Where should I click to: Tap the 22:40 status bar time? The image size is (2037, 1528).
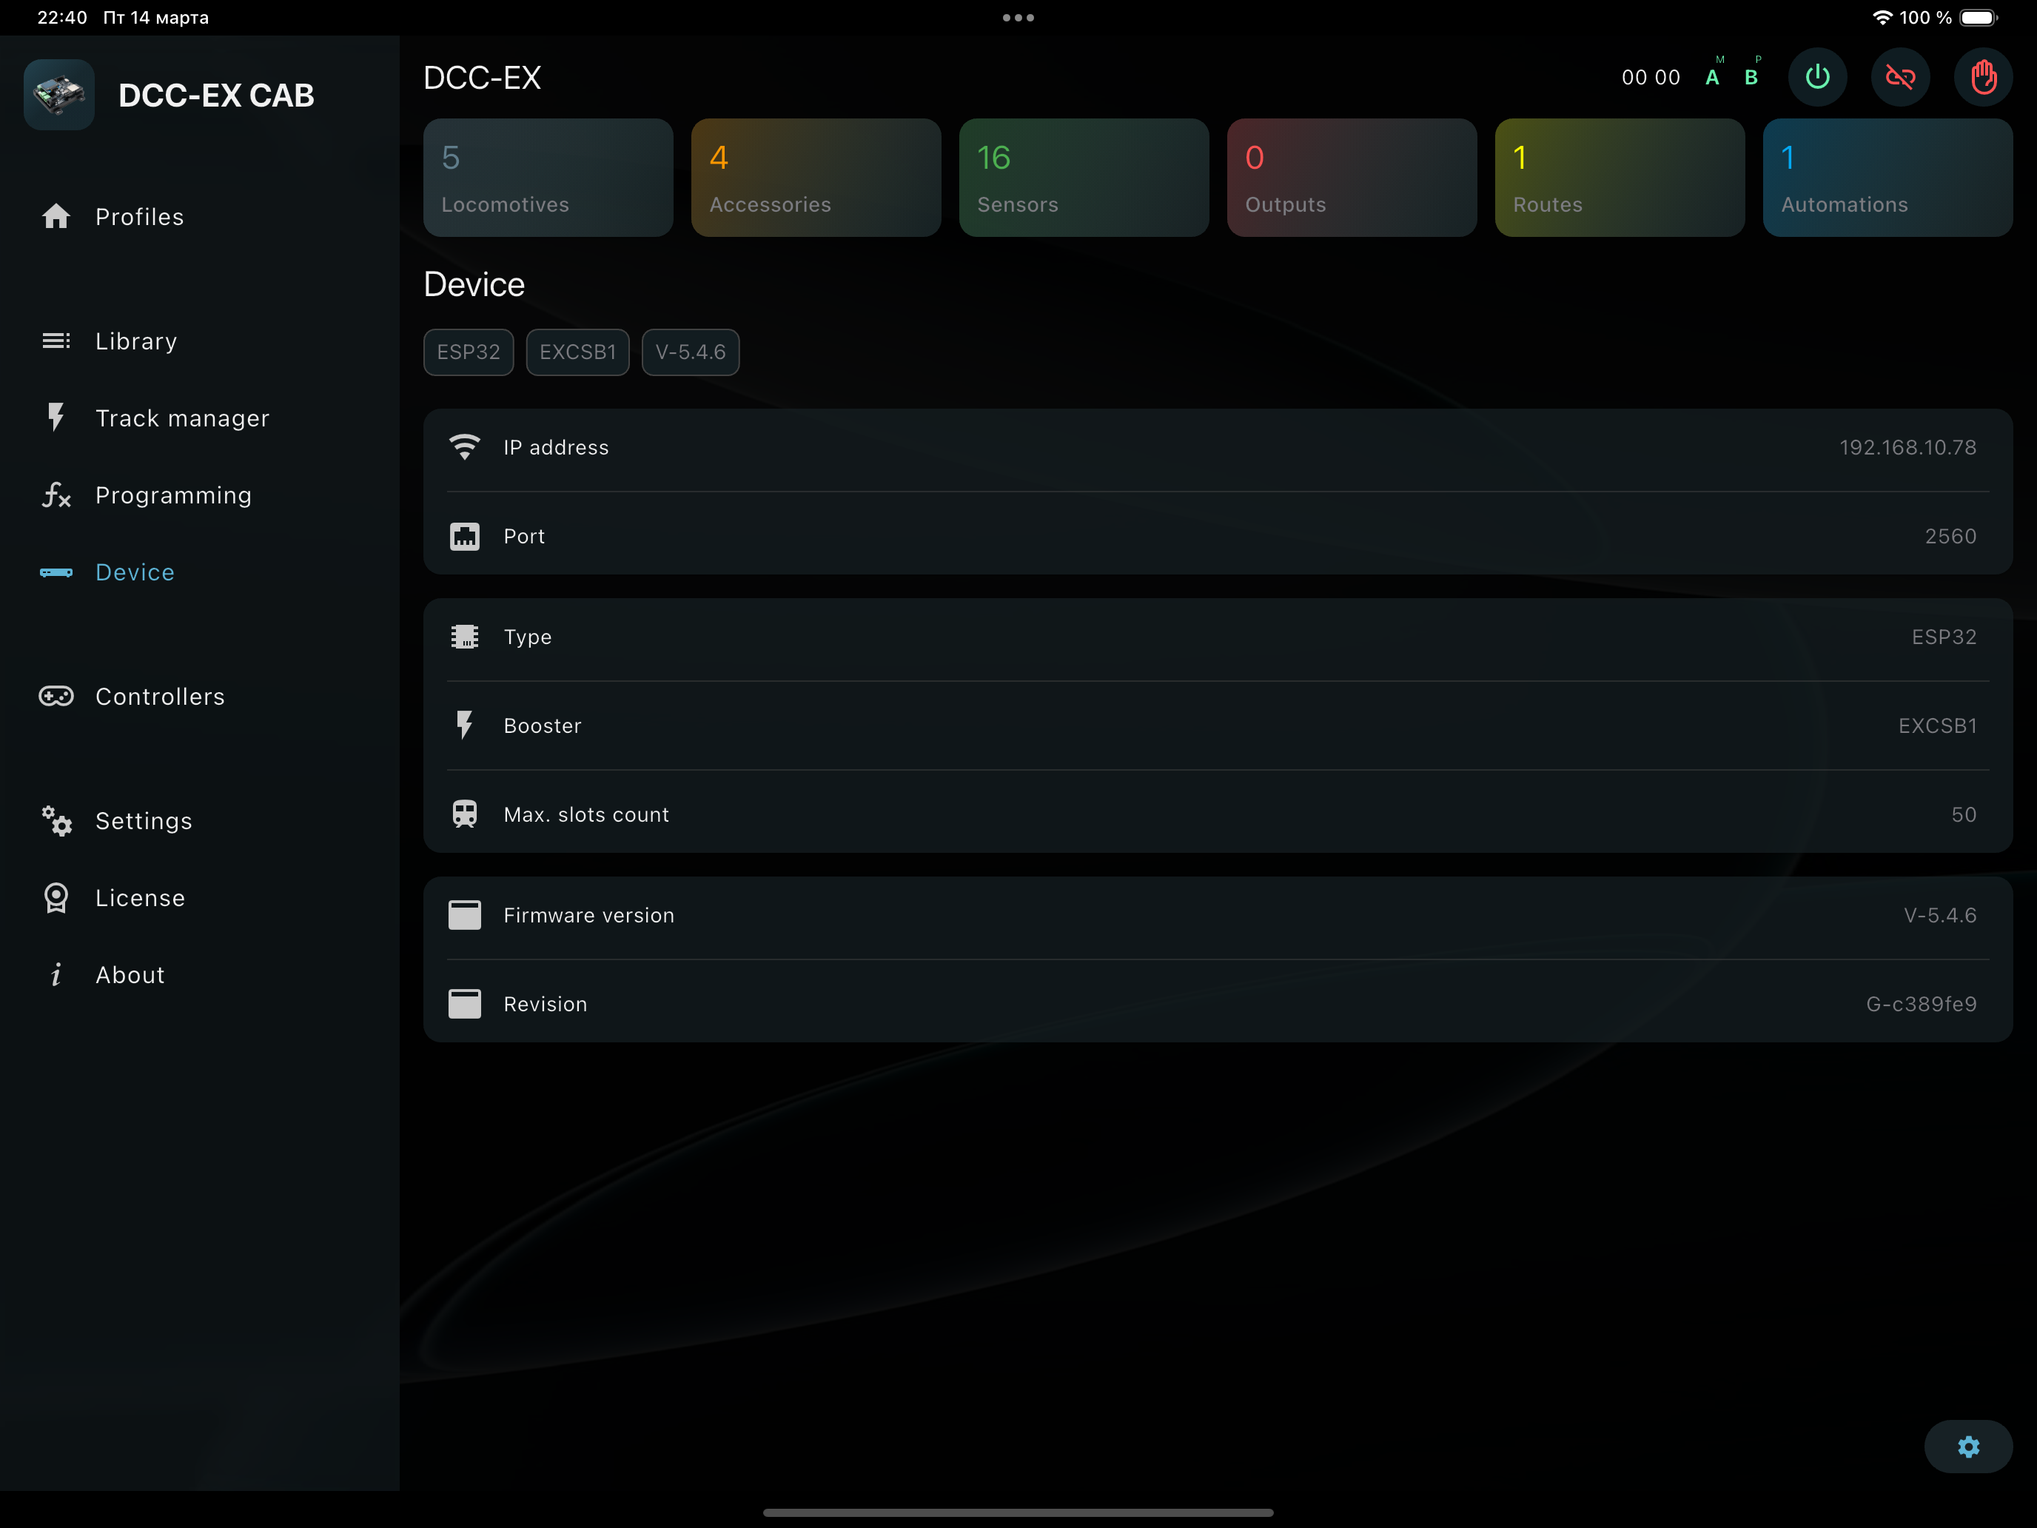pos(63,18)
